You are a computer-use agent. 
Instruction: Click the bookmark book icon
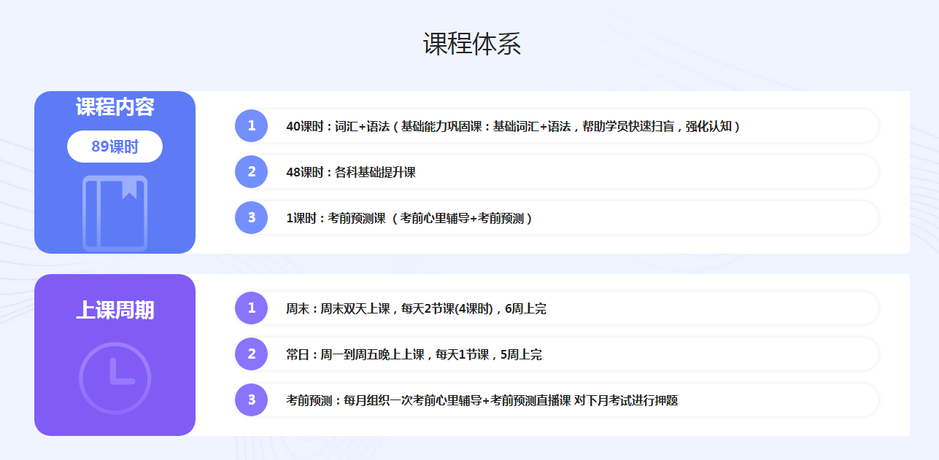pos(115,213)
